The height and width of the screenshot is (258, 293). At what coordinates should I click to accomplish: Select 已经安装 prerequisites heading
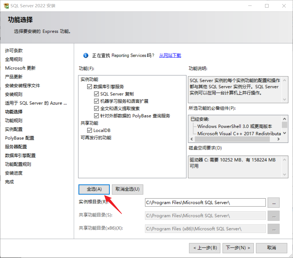(200, 119)
